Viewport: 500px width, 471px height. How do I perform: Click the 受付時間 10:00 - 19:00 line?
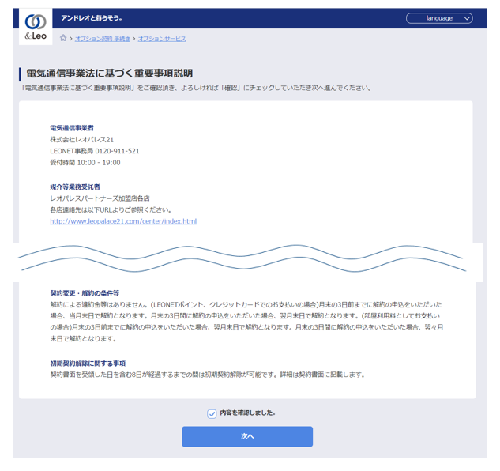85,163
